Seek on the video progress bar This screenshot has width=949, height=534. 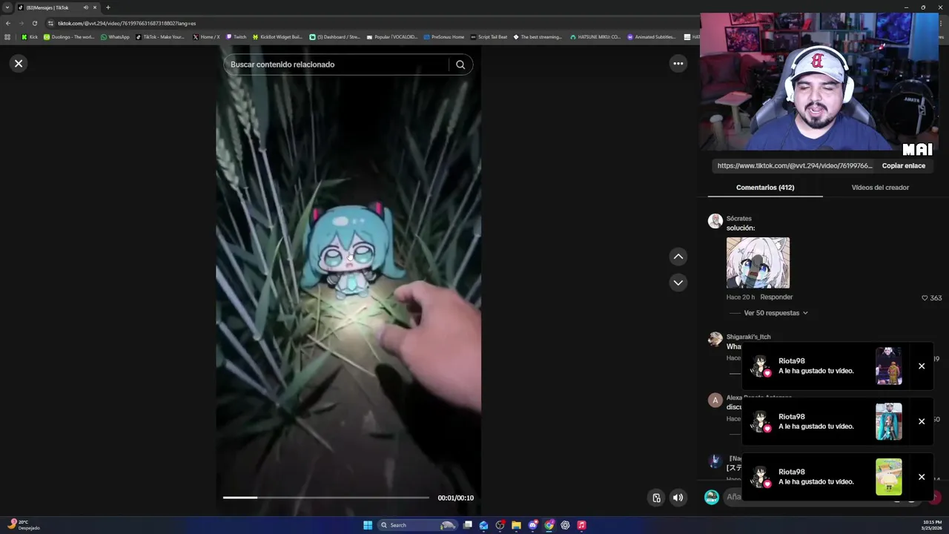pyautogui.click(x=326, y=498)
